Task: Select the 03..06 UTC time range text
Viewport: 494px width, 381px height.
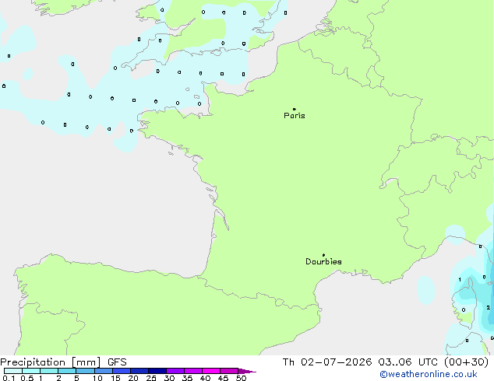Action: 408,362
